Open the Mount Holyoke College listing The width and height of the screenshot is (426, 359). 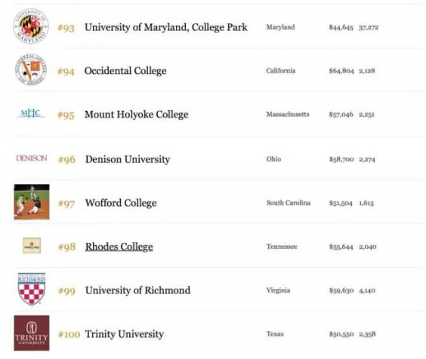(137, 115)
